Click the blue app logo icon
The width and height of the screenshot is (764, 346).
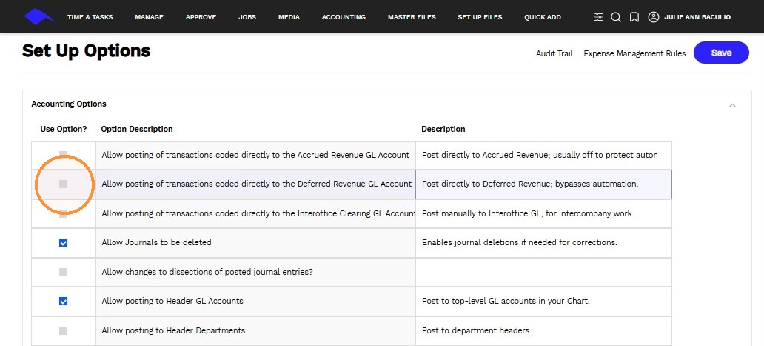pyautogui.click(x=40, y=16)
